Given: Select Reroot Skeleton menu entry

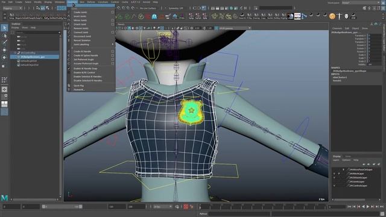Looking at the screenshot, I should pyautogui.click(x=82, y=40).
